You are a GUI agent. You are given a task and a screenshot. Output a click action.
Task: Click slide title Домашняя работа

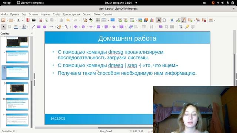click(127, 38)
